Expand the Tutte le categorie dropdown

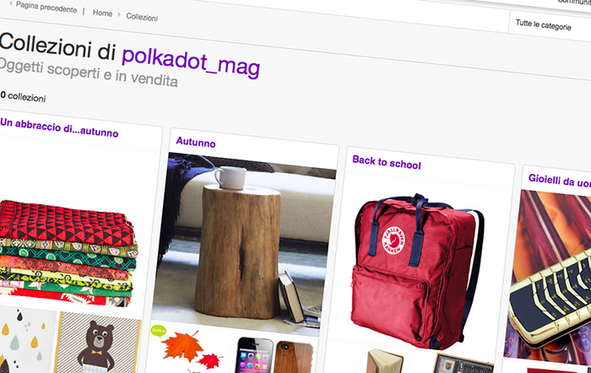pos(543,24)
